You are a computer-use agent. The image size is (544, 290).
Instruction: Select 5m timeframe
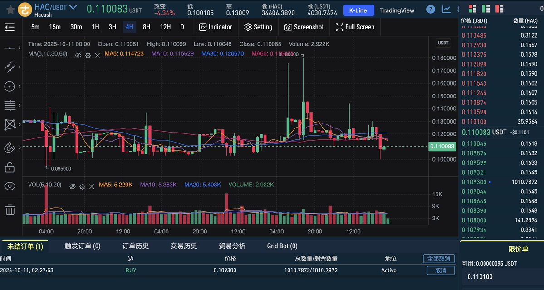coord(35,27)
